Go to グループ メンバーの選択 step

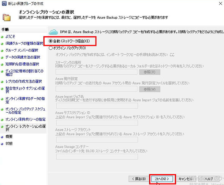(22, 50)
